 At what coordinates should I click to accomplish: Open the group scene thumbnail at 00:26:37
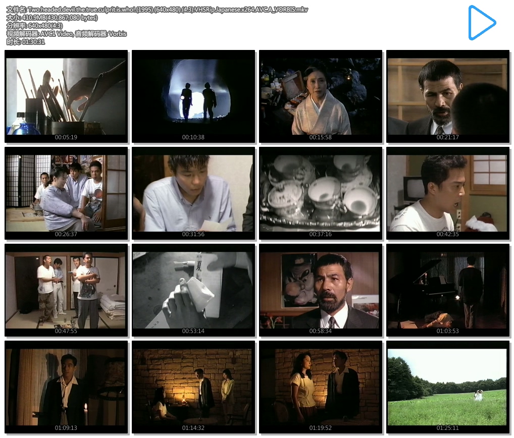66,193
